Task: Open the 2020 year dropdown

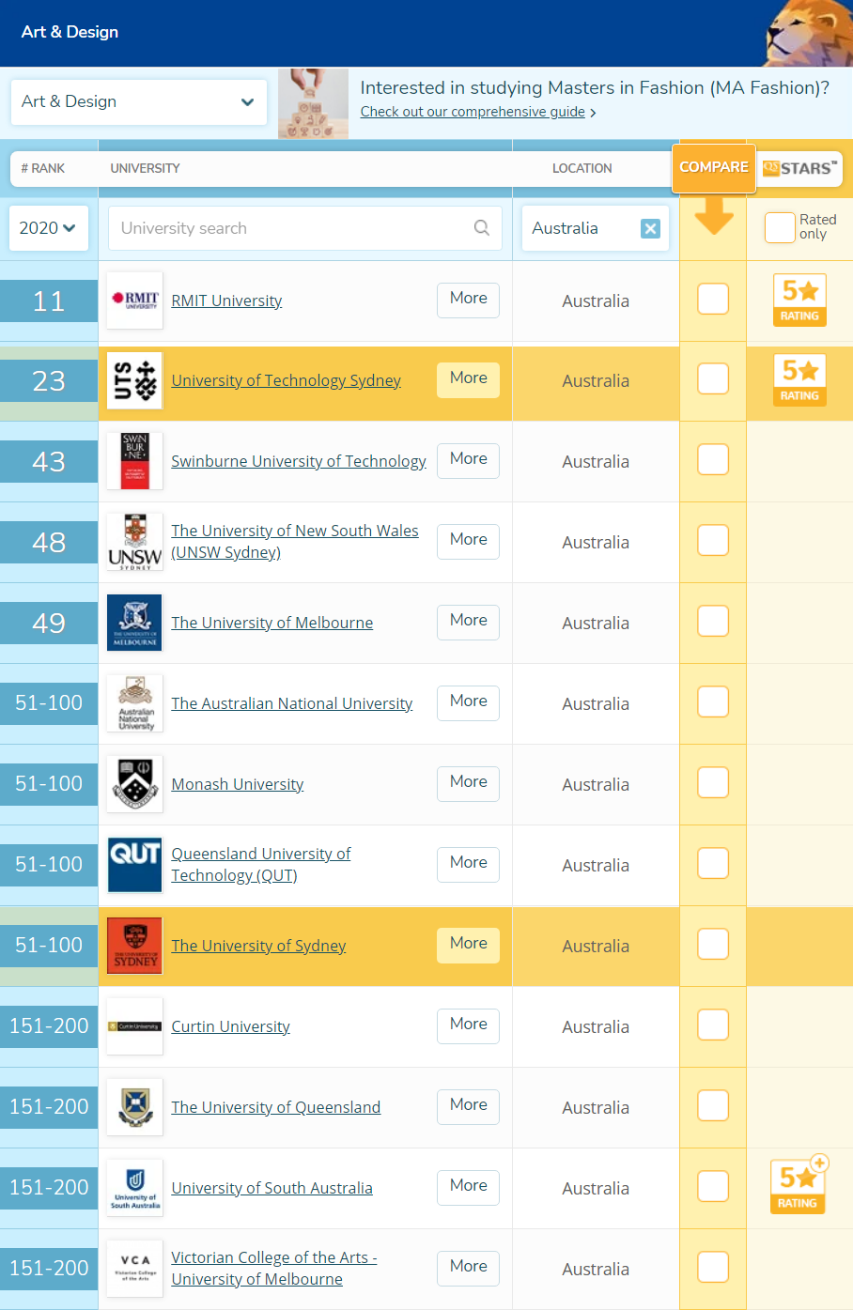Action: click(x=48, y=228)
